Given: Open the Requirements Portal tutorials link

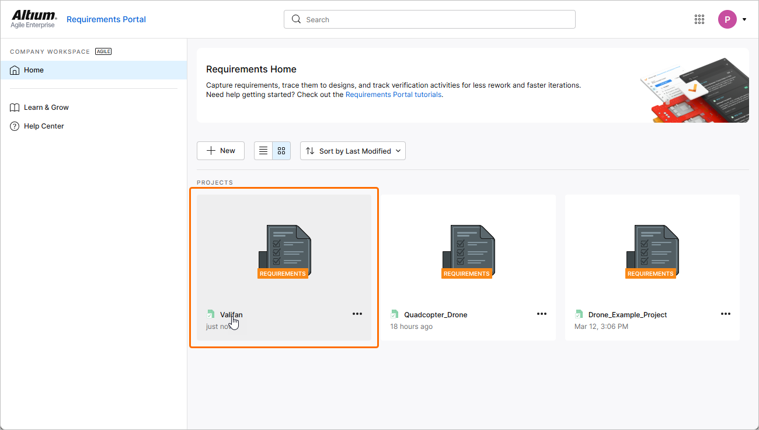Looking at the screenshot, I should pos(393,95).
